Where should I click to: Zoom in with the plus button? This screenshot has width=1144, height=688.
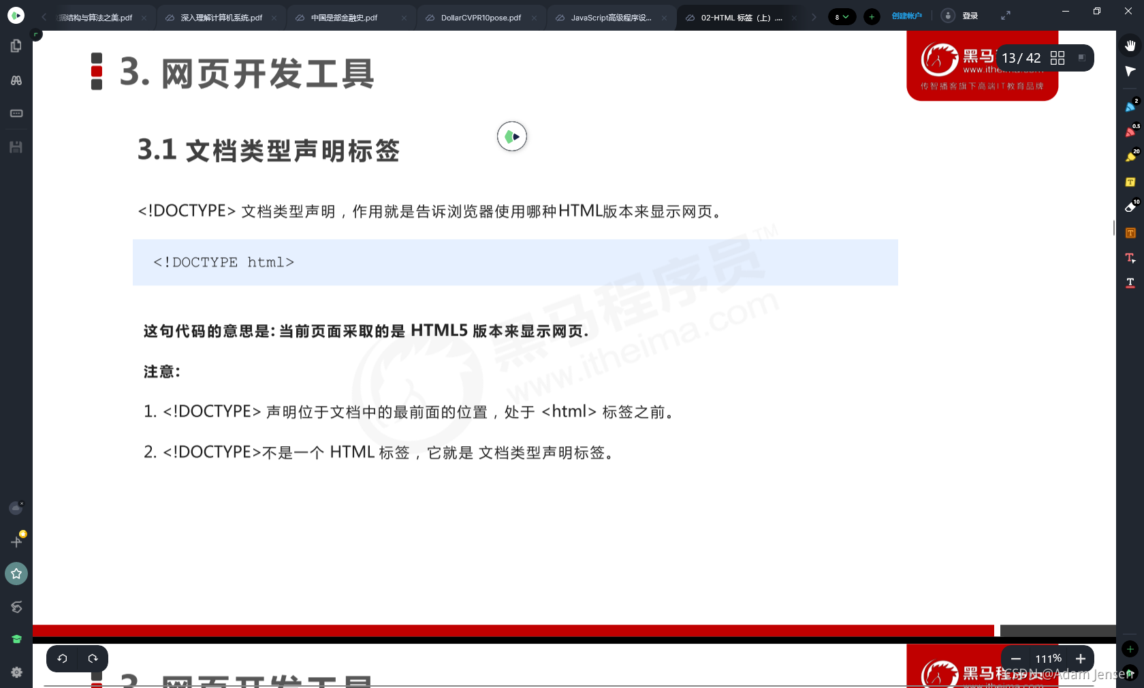[x=1081, y=659]
